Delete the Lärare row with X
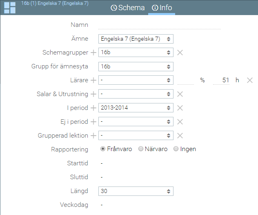 click(250, 80)
